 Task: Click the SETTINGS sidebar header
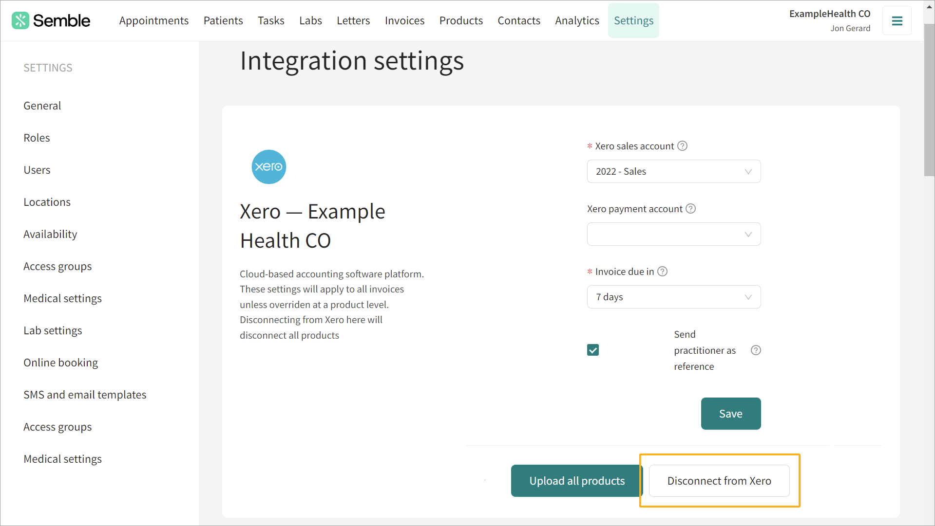click(48, 68)
